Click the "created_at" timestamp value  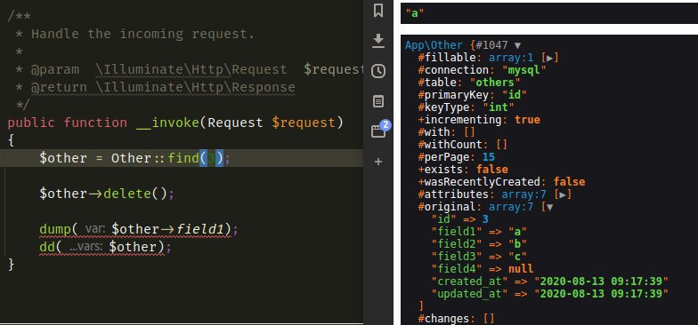pos(601,281)
